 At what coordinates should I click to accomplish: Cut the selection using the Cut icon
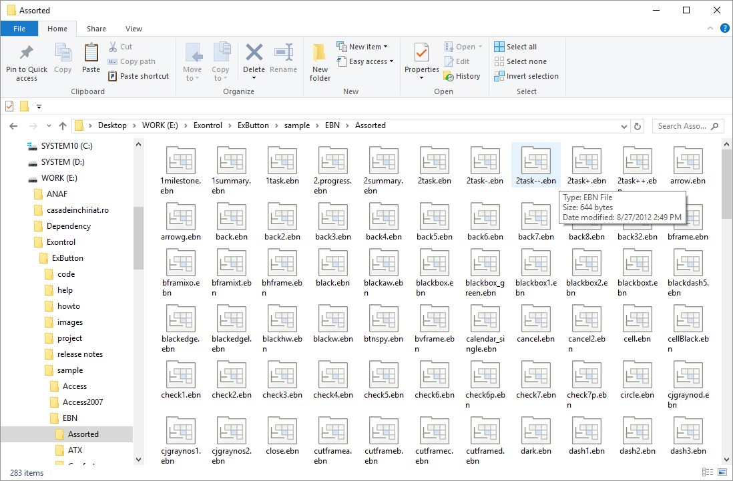pos(120,45)
